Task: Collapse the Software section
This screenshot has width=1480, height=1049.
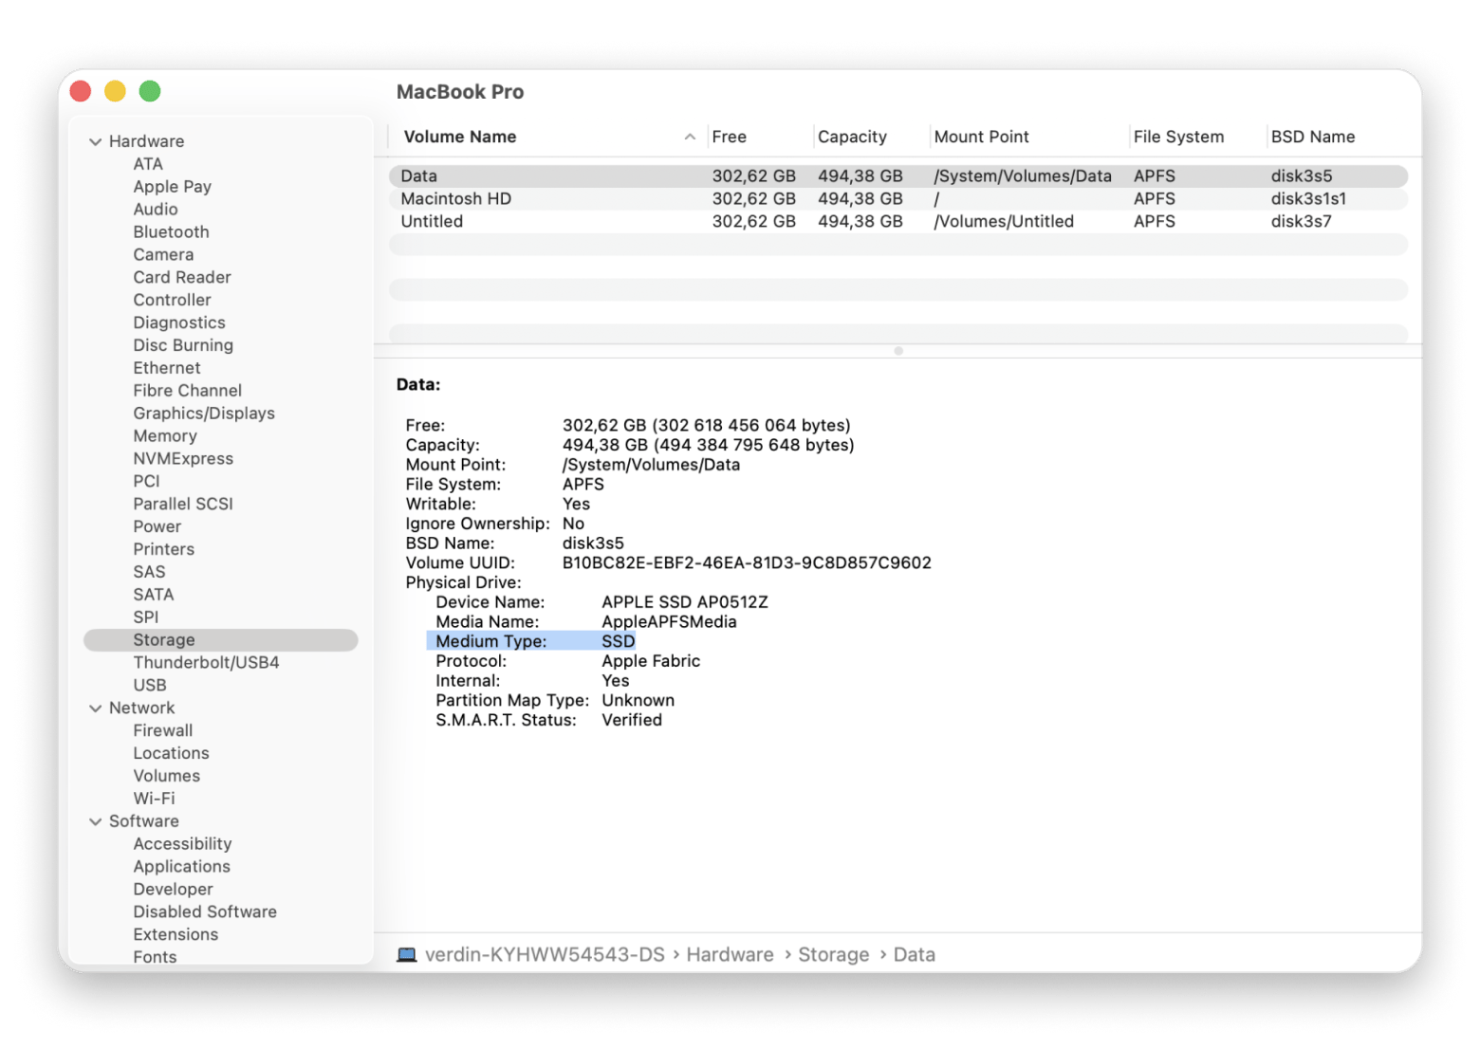Action: 95,821
